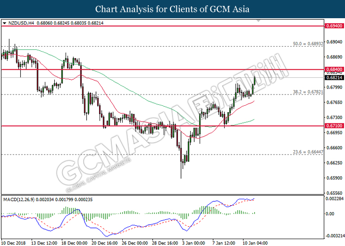Click the MACD values 0.002034 0.001799 0.000235

coord(64,200)
